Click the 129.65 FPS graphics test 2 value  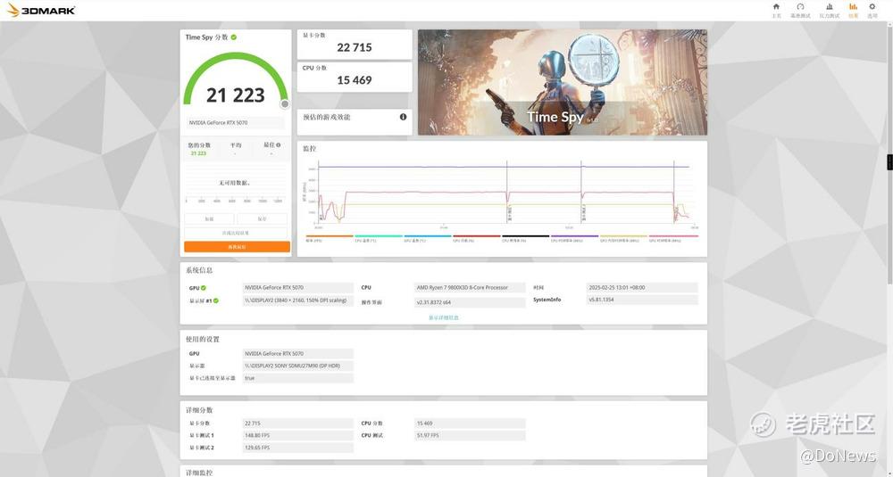point(298,448)
